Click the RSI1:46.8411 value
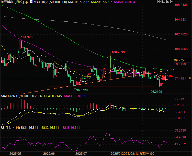Image resolution: width=192 pixels, height=156 pixels. click(30, 128)
